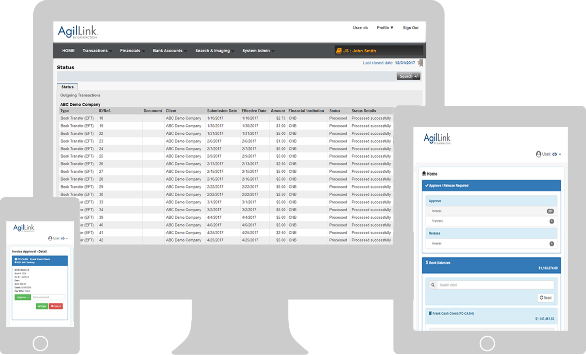The height and width of the screenshot is (355, 586).
Task: Click ID 26 in the transactions table
Action: [101, 164]
